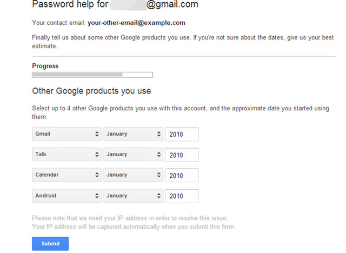Click the @gmail.com address in the title

(x=172, y=5)
